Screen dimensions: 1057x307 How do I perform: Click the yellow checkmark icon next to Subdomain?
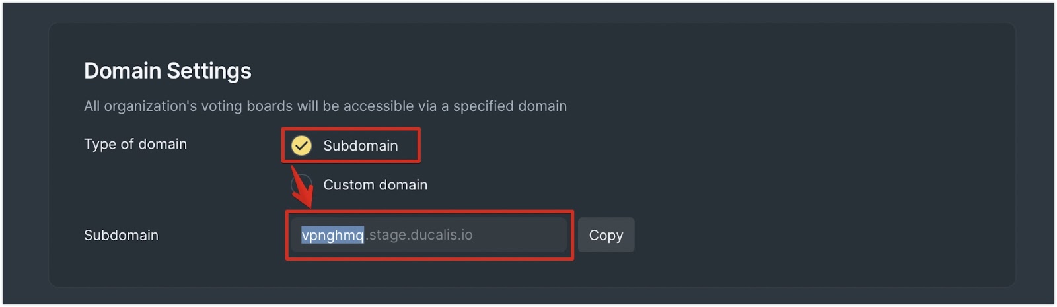coord(302,145)
